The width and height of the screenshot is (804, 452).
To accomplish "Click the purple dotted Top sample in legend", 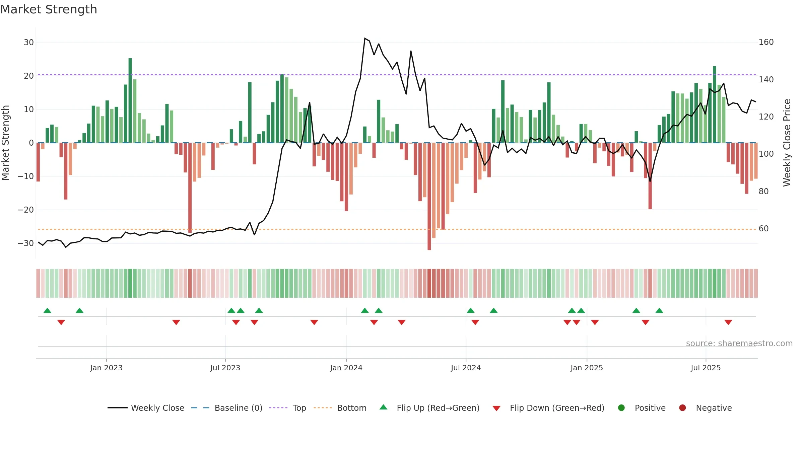I will tap(278, 408).
